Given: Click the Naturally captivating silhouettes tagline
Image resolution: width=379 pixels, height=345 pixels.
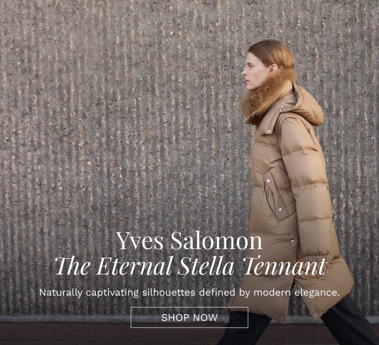Looking at the screenshot, I should [189, 292].
